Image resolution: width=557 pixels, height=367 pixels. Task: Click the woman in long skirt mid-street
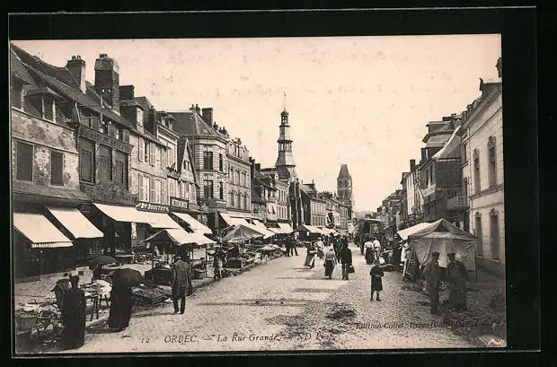coord(330,262)
